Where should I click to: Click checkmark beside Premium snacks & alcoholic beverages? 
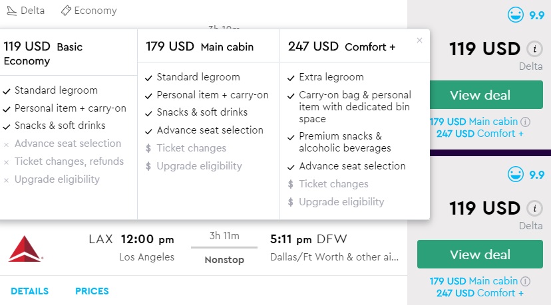pyautogui.click(x=291, y=137)
